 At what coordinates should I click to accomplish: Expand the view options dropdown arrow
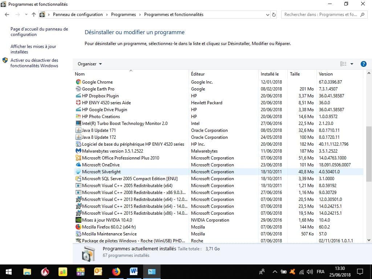(x=352, y=64)
